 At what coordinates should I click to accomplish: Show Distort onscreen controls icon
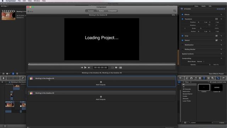(x=216, y=40)
